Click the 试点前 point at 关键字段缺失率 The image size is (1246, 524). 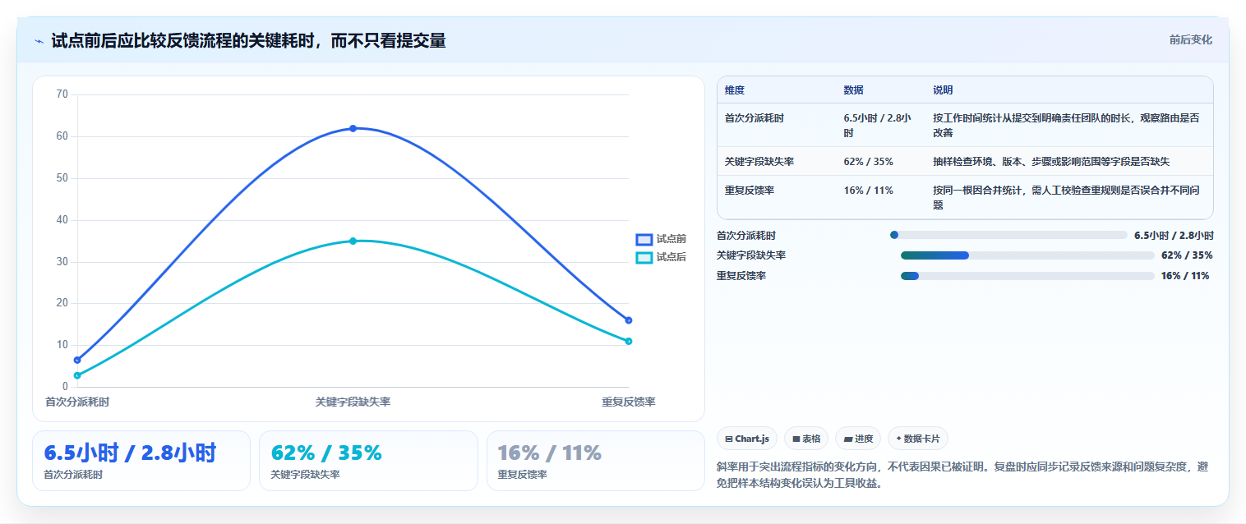[353, 128]
